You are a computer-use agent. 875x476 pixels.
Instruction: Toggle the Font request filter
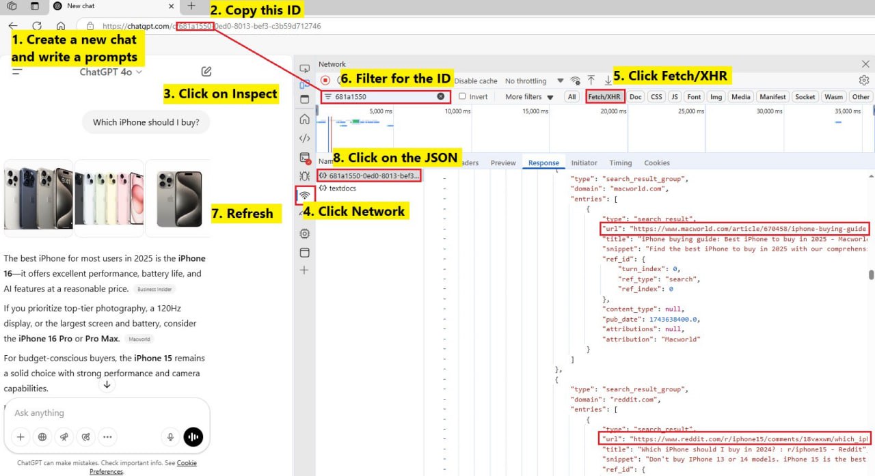coord(694,97)
